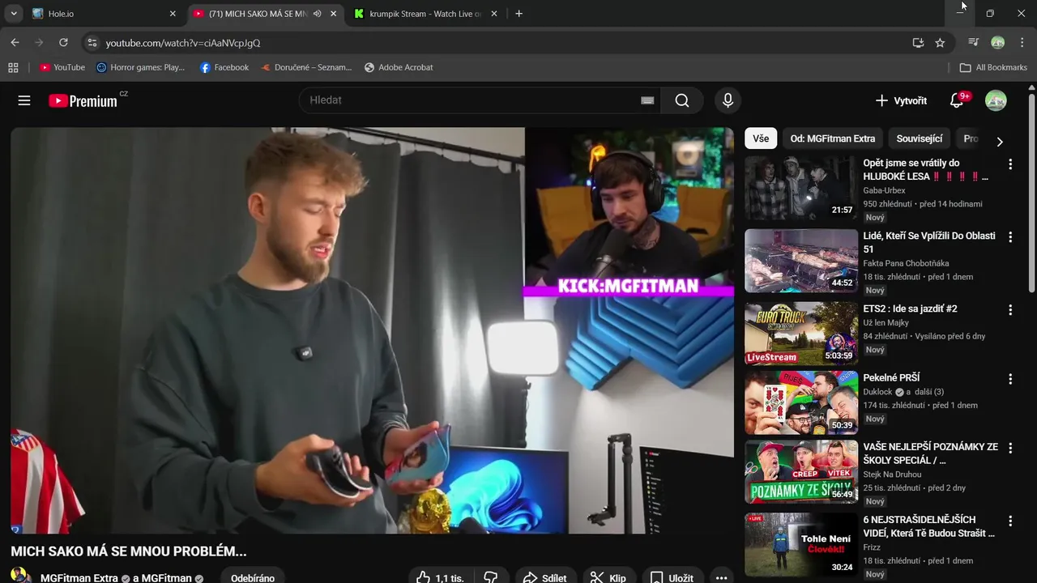Open the Oblasti 51 video thumbnail

pos(801,261)
